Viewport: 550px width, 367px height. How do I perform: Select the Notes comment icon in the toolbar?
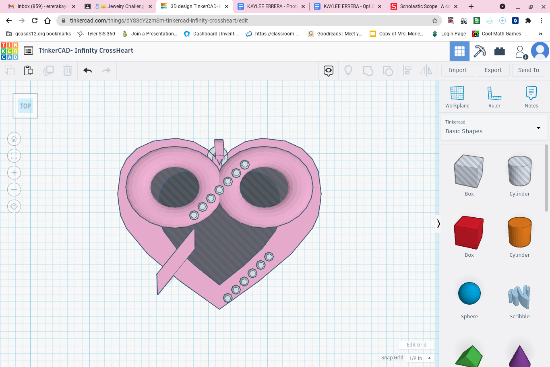tap(328, 70)
